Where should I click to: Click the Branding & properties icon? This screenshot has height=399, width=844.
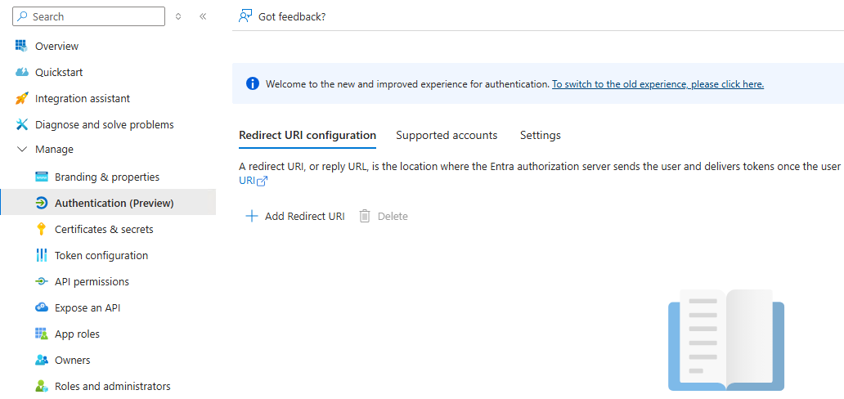(42, 177)
